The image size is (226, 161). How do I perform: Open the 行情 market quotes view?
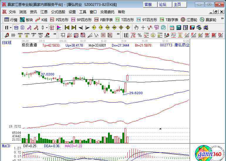coord(11,20)
